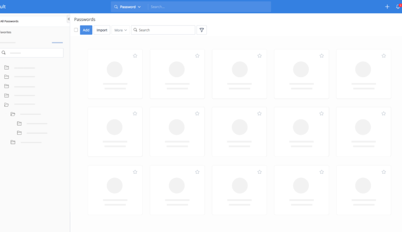Open the More actions dropdown
The height and width of the screenshot is (232, 402).
pyautogui.click(x=120, y=30)
